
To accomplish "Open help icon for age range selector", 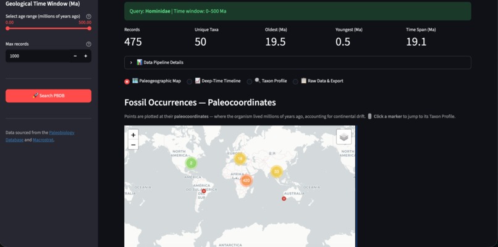I will [88, 17].
